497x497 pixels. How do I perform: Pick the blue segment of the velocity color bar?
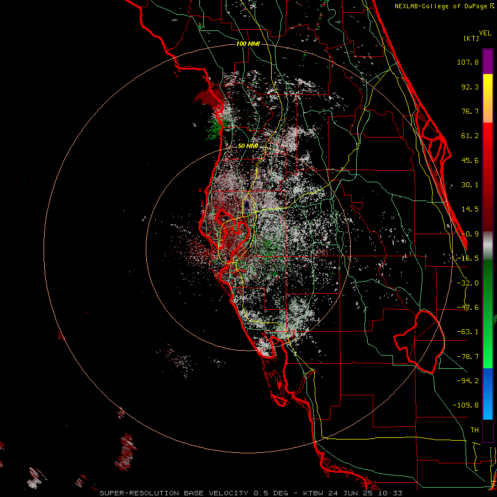point(488,394)
